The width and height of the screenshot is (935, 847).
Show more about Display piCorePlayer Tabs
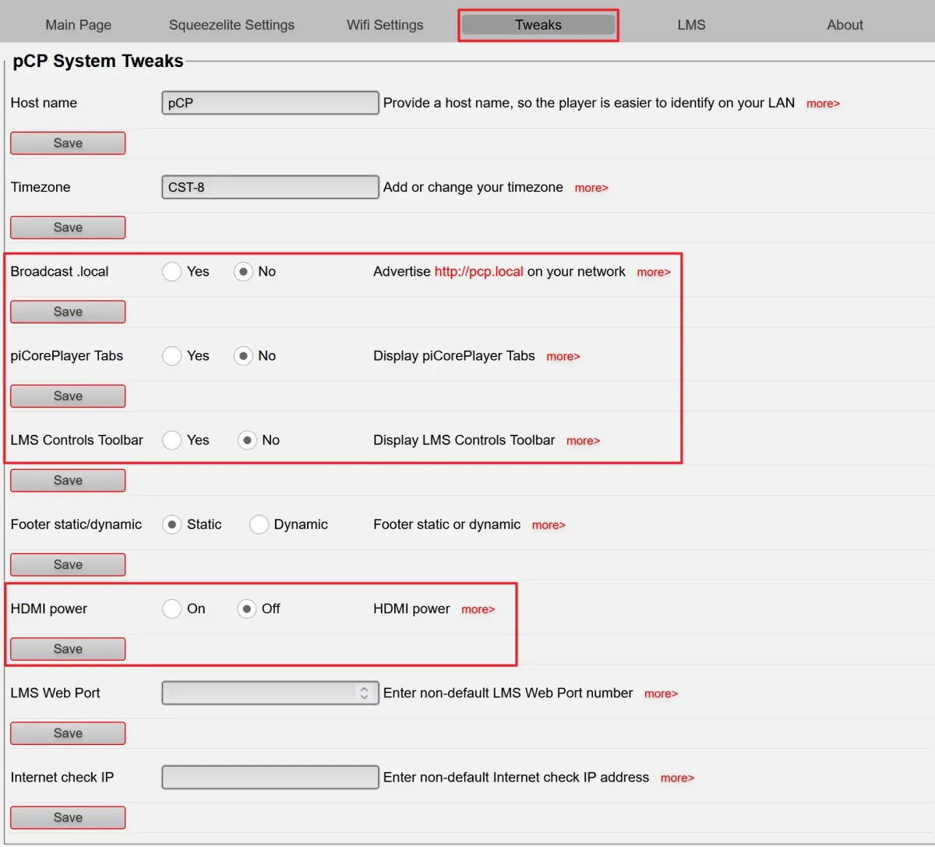point(563,356)
